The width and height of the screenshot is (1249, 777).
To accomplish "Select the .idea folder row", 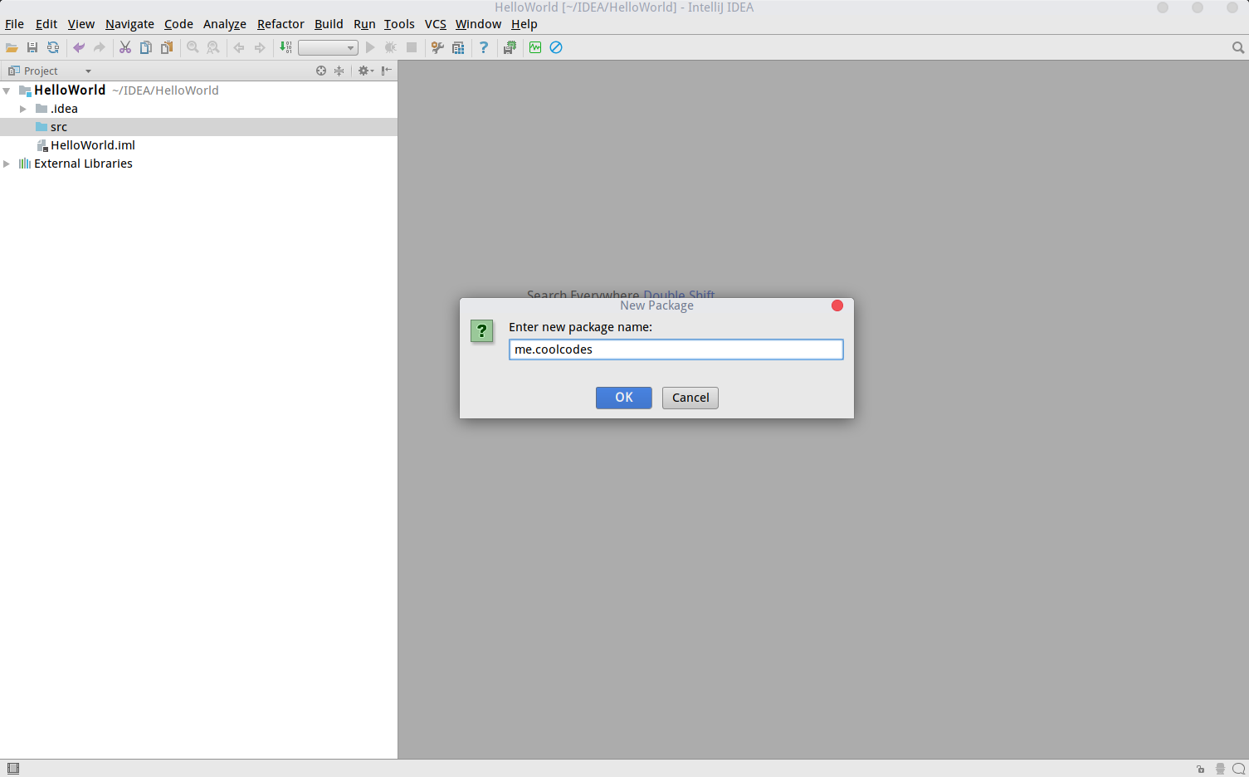I will (198, 109).
